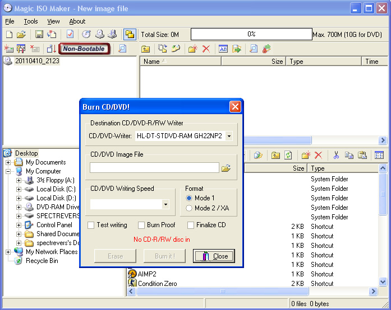The image size is (391, 310).
Task: Click the Properties checkmark document icon
Action: pyautogui.click(x=70, y=34)
